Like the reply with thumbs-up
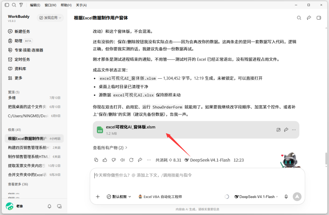This screenshot has width=329, height=215. [x=105, y=160]
